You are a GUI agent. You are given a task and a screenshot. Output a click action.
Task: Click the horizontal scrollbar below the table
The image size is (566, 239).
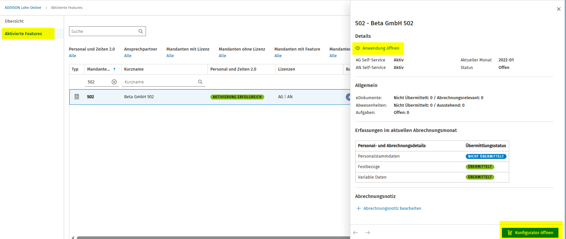214,238
